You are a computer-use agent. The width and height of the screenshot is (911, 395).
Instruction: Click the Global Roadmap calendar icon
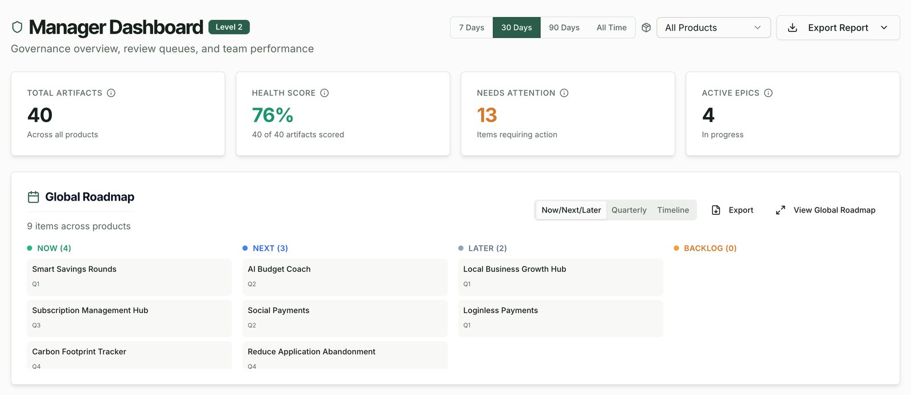click(x=34, y=197)
